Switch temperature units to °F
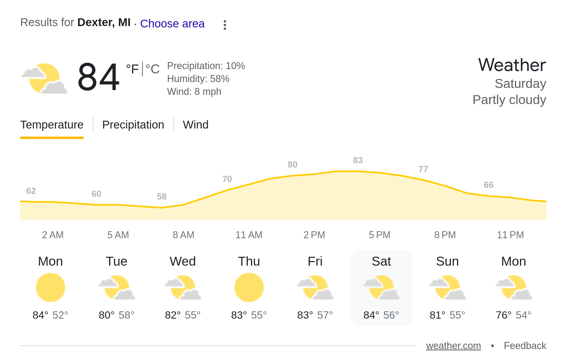This screenshot has height=356, width=566. pyautogui.click(x=132, y=69)
